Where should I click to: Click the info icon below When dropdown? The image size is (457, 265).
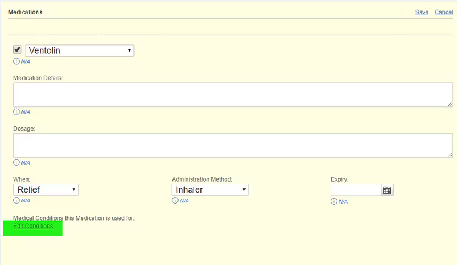coord(16,200)
